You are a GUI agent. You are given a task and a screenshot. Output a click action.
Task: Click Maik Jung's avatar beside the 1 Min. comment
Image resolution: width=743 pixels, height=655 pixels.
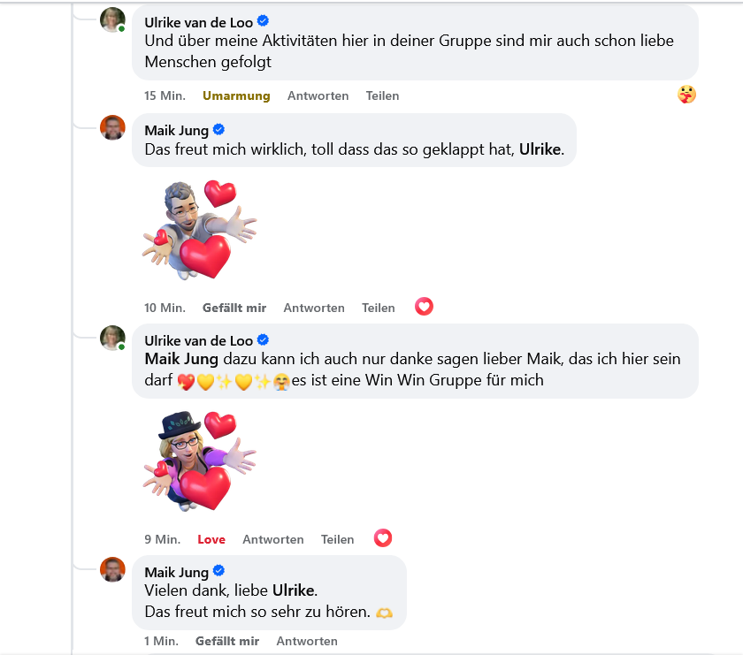pyautogui.click(x=112, y=570)
